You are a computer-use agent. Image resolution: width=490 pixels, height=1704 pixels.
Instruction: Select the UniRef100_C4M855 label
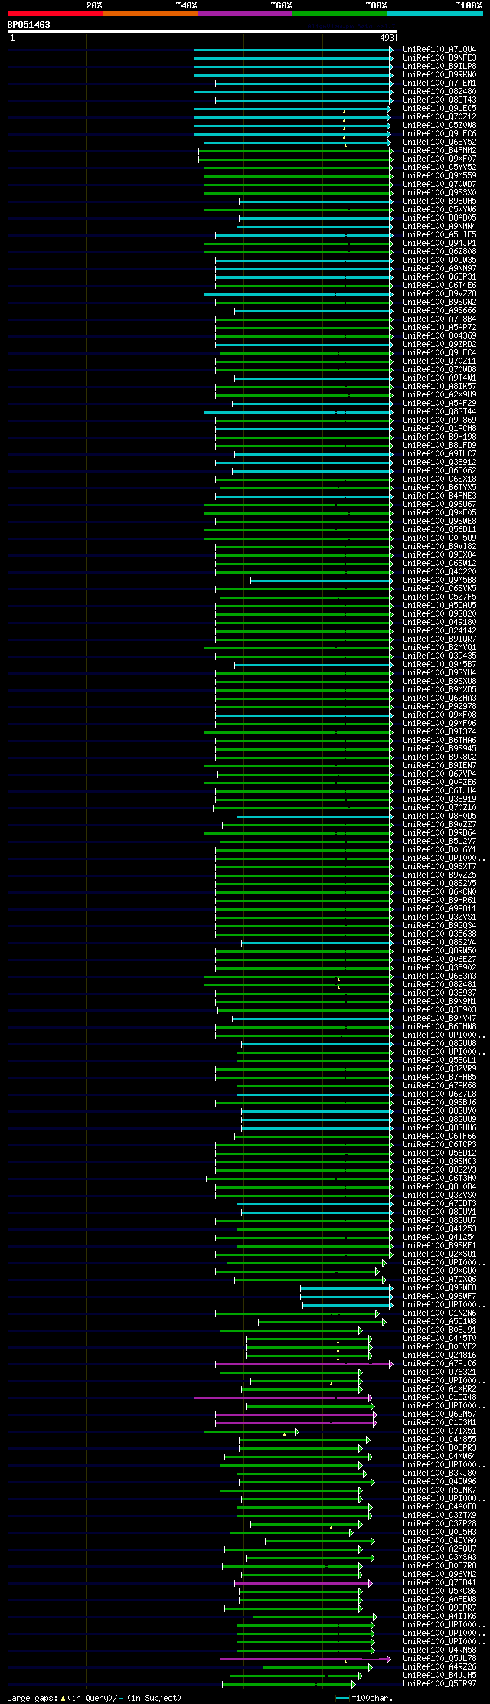click(x=439, y=1440)
